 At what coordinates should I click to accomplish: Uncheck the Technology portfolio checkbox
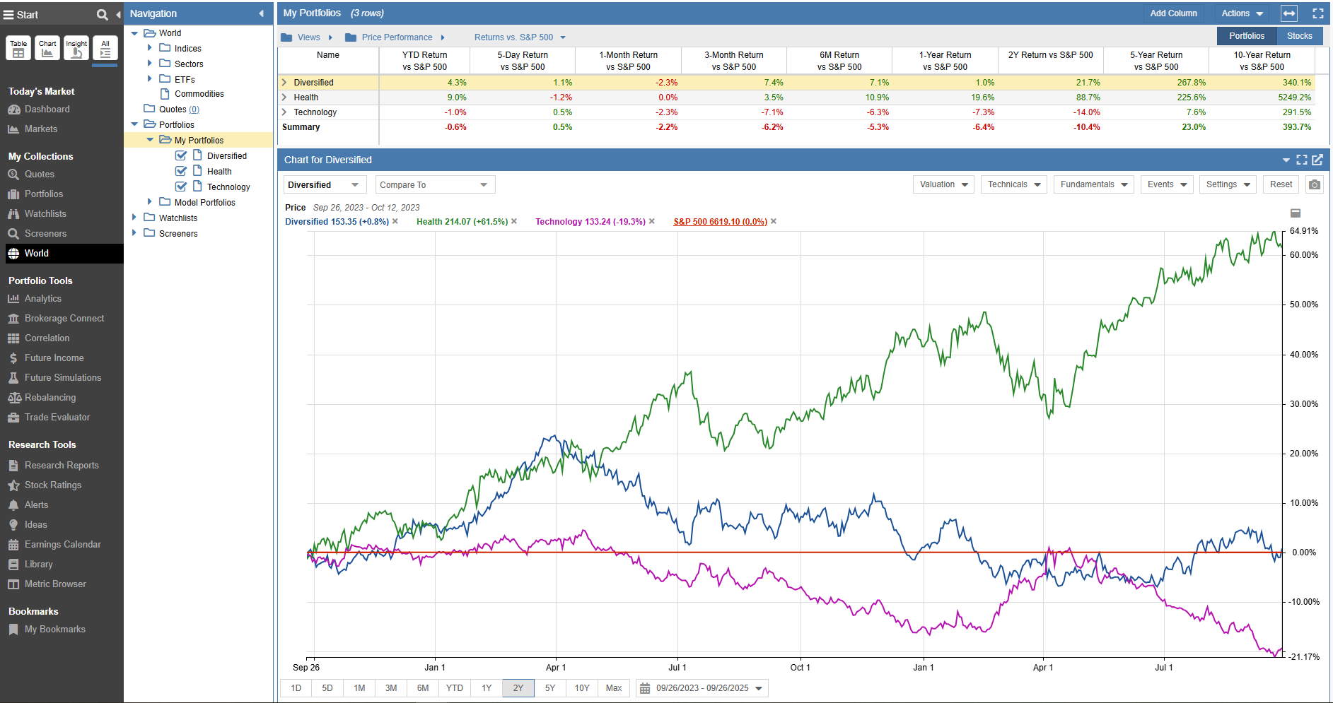[x=181, y=187]
